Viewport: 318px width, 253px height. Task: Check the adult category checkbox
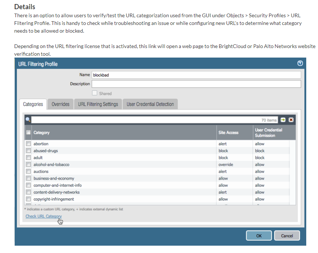pyautogui.click(x=28, y=158)
